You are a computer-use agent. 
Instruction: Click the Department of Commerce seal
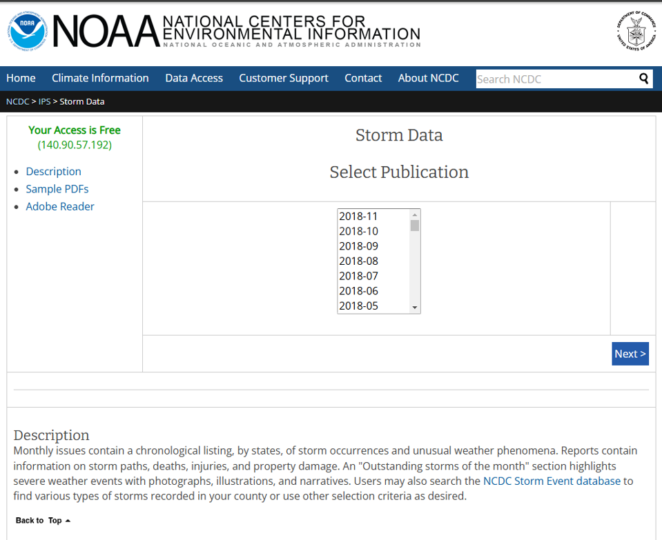636,31
